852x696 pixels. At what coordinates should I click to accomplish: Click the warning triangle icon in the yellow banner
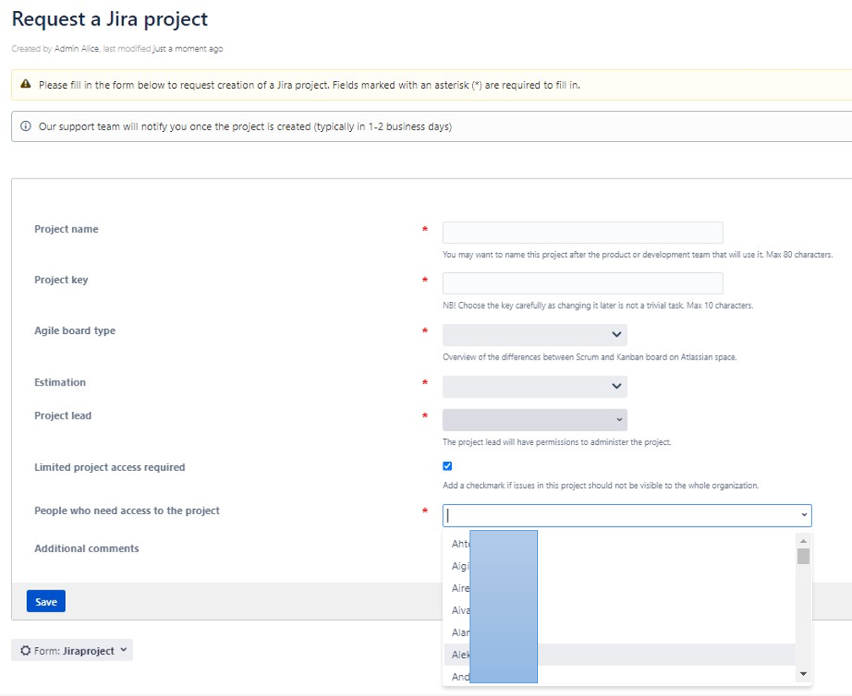click(25, 85)
